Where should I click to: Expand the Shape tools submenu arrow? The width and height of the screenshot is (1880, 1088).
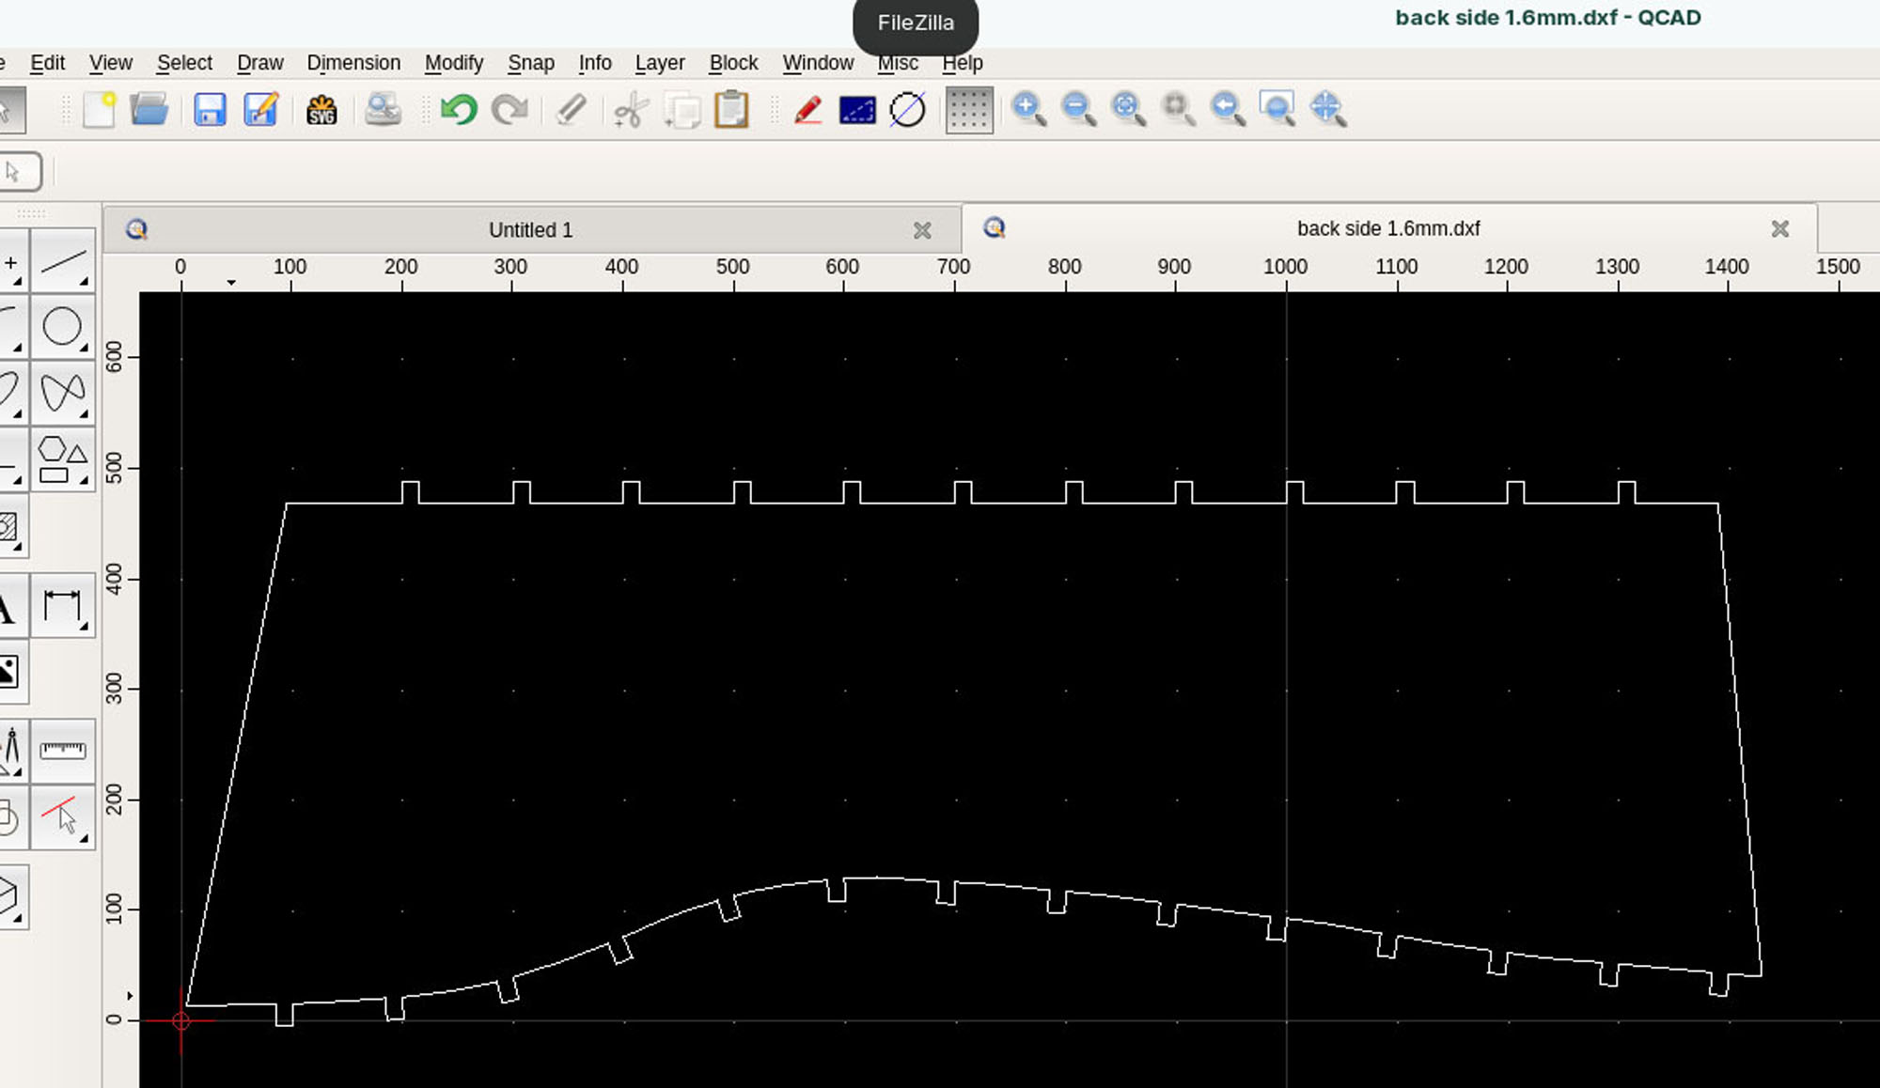[x=84, y=480]
